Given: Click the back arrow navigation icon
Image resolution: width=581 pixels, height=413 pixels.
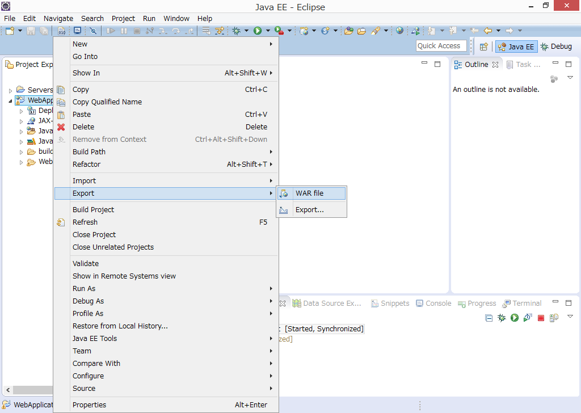Looking at the screenshot, I should [488, 31].
